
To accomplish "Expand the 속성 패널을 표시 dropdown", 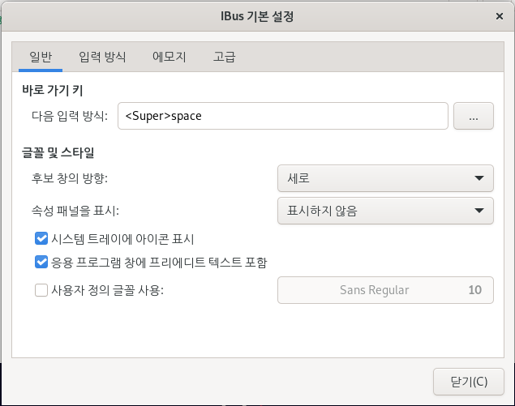I will 385,211.
